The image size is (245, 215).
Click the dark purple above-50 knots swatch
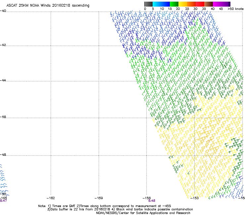coord(229,4)
